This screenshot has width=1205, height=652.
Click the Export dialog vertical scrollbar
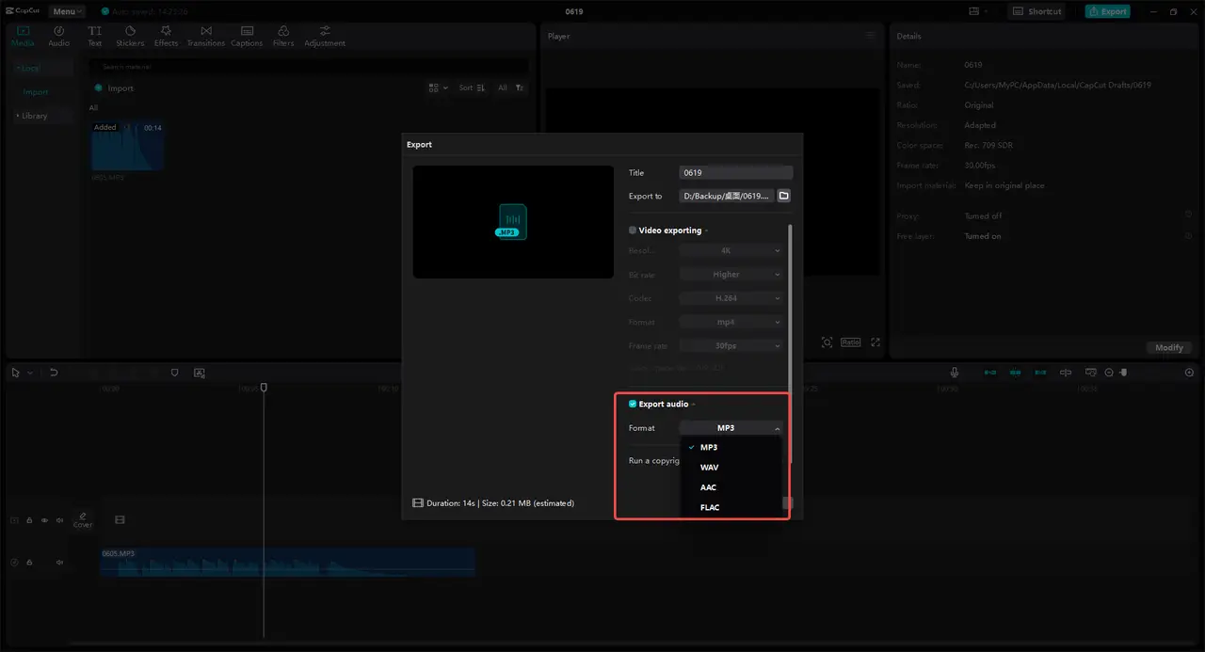tap(791, 343)
